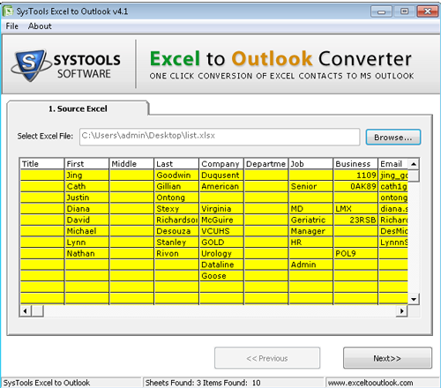
Task: Select the cell 'Desouza'
Action: click(176, 231)
